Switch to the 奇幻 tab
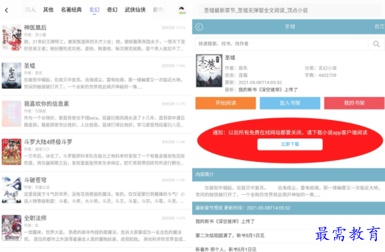The height and width of the screenshot is (252, 385). [112, 10]
